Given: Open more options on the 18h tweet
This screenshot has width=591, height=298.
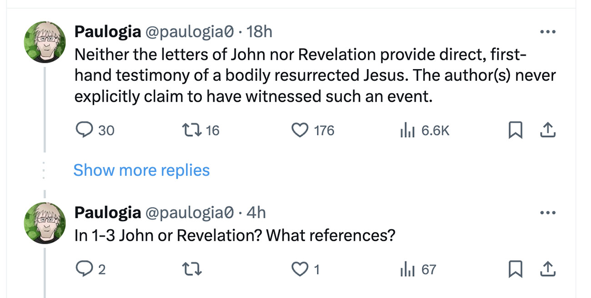Looking at the screenshot, I should coord(547,32).
